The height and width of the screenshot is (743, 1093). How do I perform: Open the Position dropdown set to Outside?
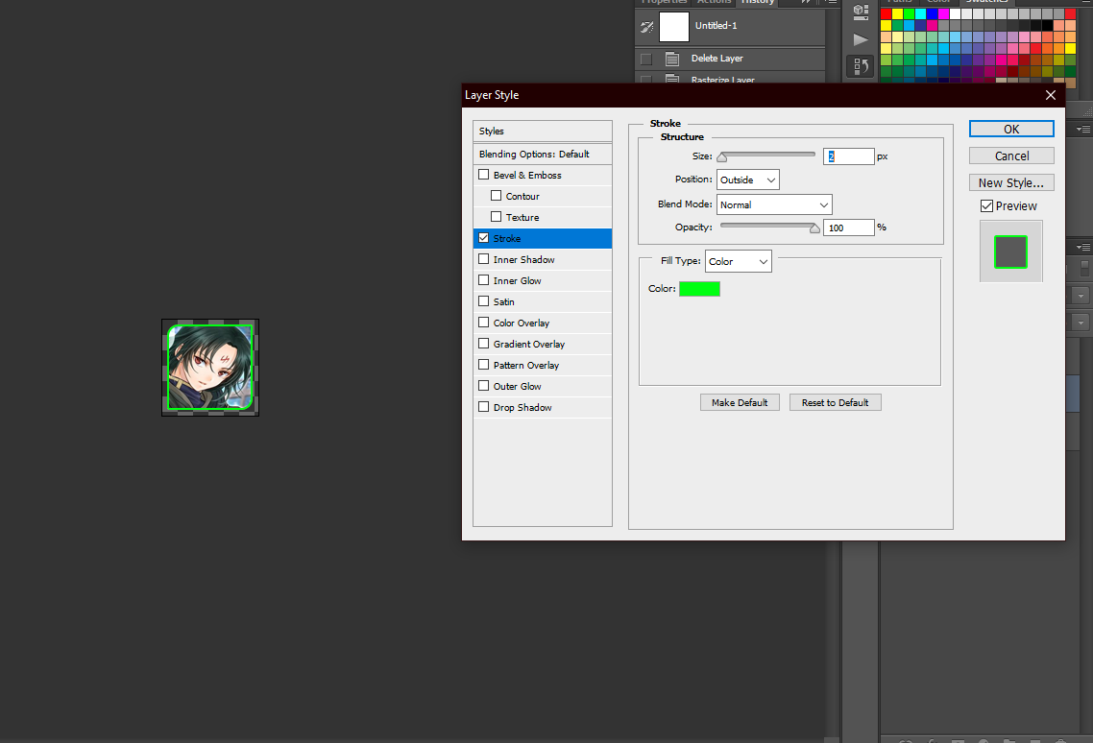tap(748, 180)
